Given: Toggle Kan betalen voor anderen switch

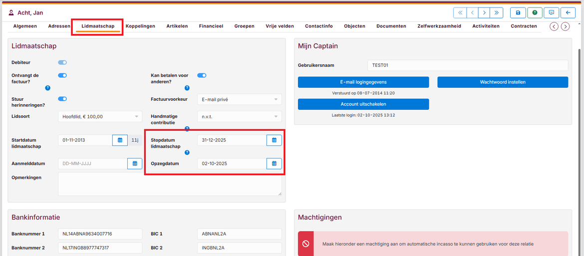Looking at the screenshot, I should pos(202,75).
